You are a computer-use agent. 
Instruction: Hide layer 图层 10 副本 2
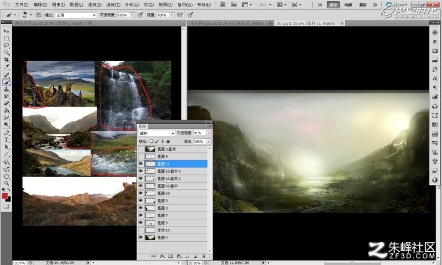[x=140, y=178]
